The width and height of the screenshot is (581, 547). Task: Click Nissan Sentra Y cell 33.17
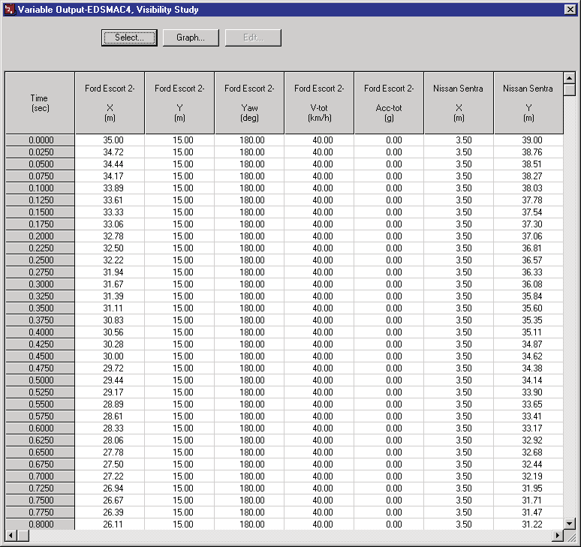pyautogui.click(x=528, y=428)
